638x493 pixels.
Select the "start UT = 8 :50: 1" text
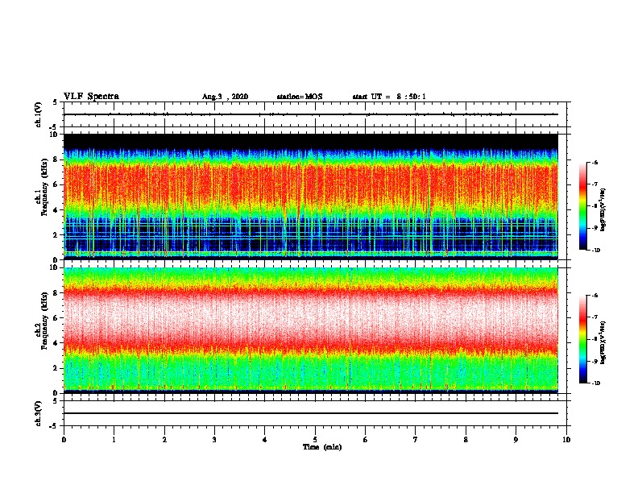coord(389,97)
